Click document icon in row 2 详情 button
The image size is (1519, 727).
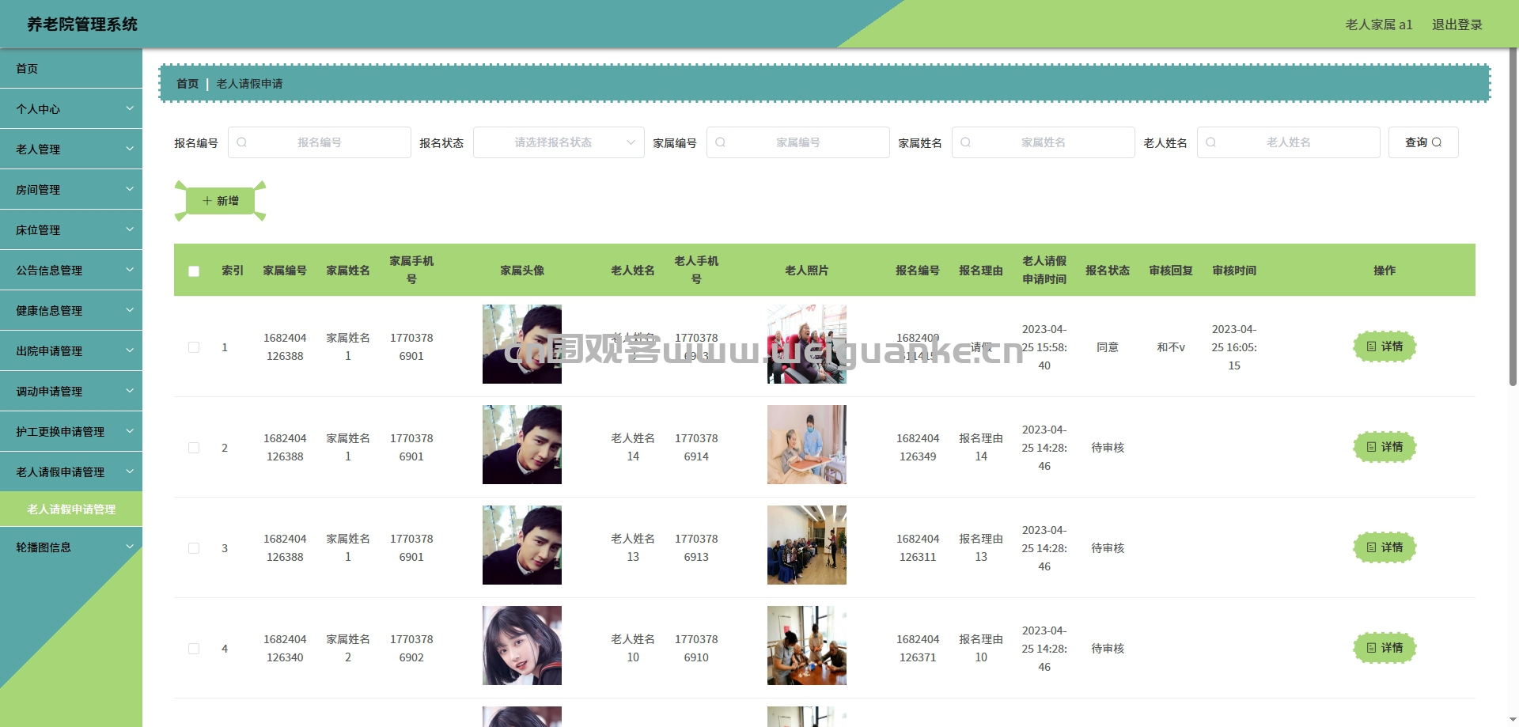[x=1371, y=447]
